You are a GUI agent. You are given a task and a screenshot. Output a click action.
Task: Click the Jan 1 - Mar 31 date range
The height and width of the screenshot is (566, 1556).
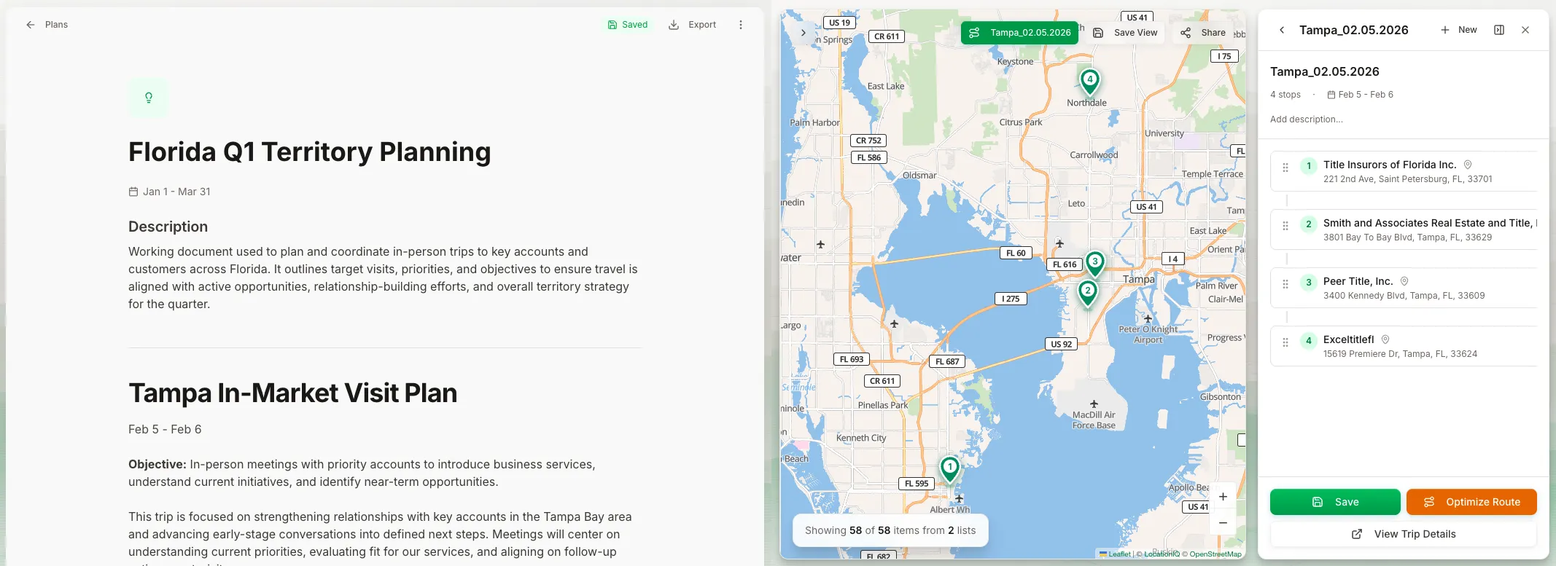[x=170, y=192]
